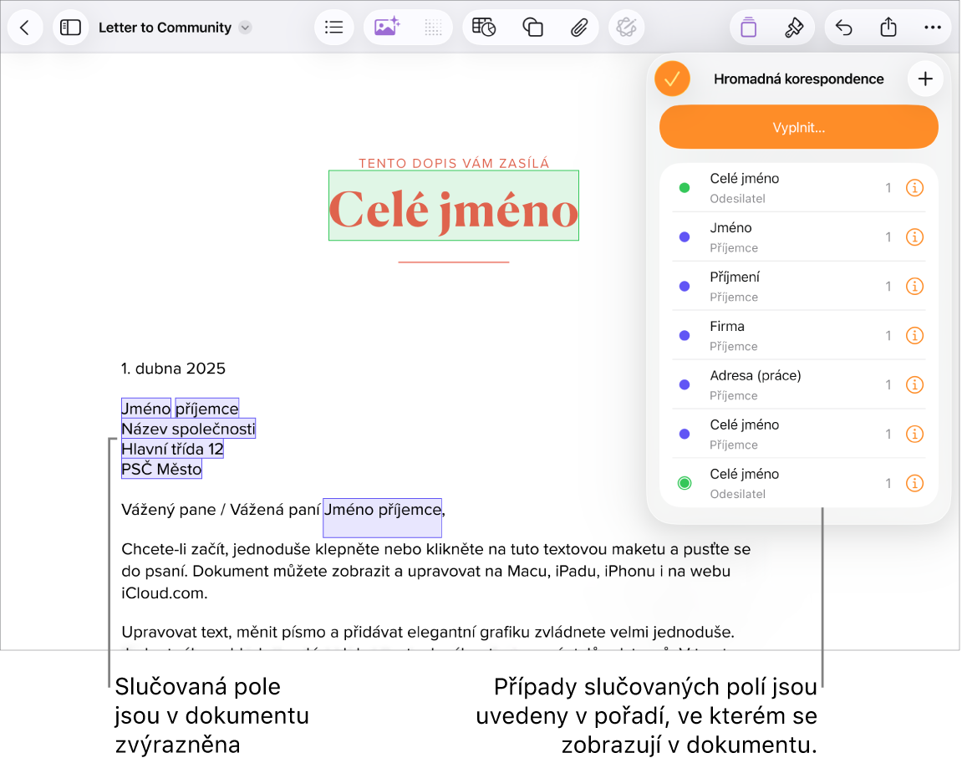Select the Jméno Příjemce row
This screenshot has width=962, height=763.
tap(799, 237)
